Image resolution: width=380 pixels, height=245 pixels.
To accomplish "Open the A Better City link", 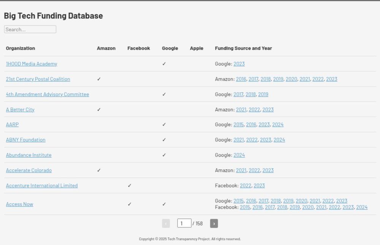I will [20, 109].
